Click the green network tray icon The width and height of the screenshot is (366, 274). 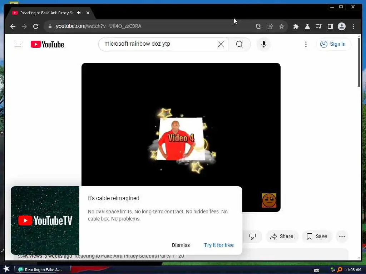tap(333, 270)
